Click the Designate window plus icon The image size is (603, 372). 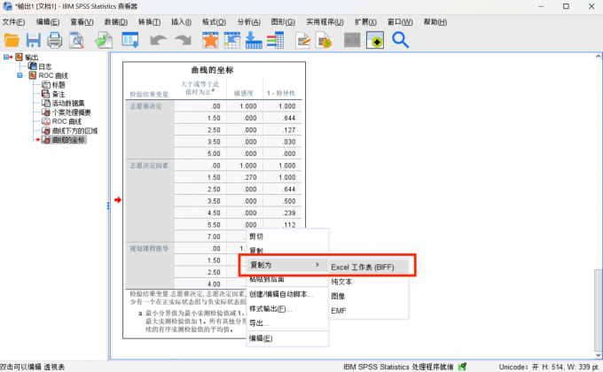tap(375, 40)
